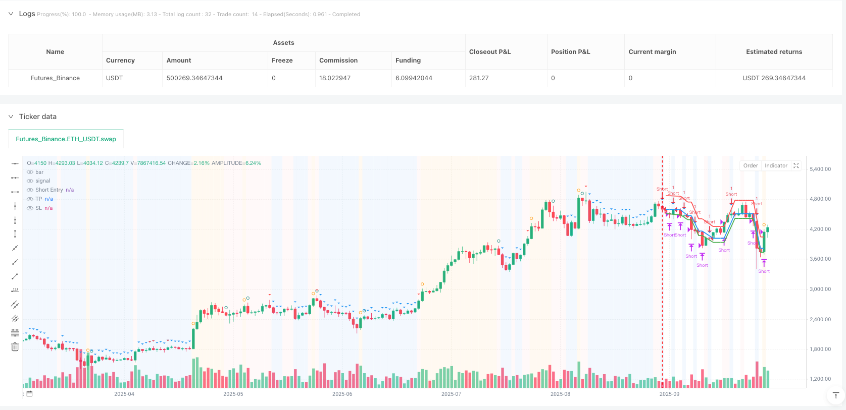Toggle visibility of the SL line
This screenshot has width=846, height=410.
(x=30, y=208)
